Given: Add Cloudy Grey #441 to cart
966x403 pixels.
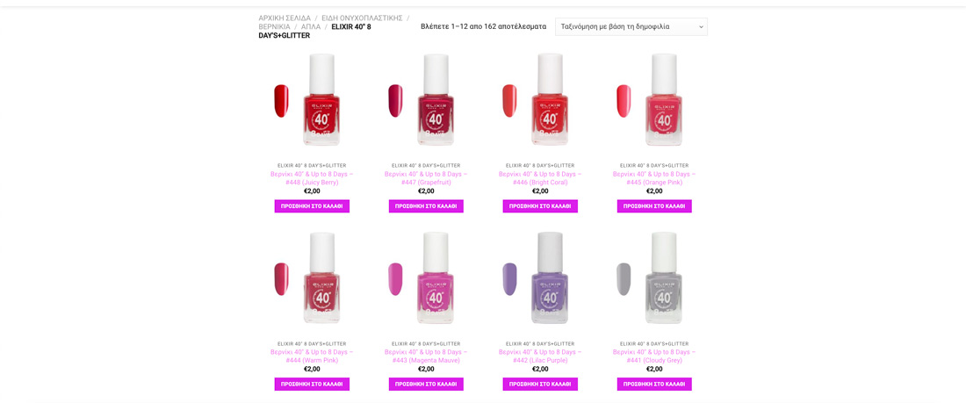Looking at the screenshot, I should (654, 384).
